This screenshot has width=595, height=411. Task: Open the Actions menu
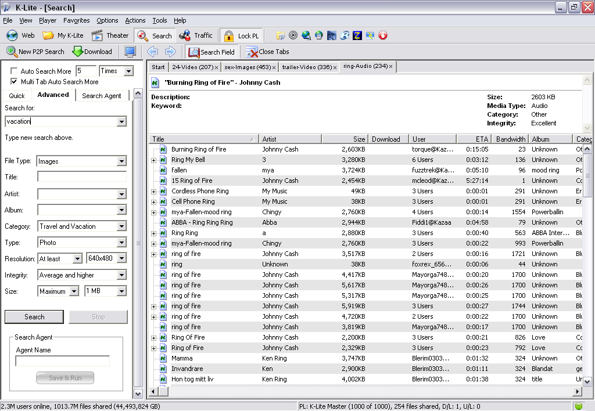click(x=135, y=20)
